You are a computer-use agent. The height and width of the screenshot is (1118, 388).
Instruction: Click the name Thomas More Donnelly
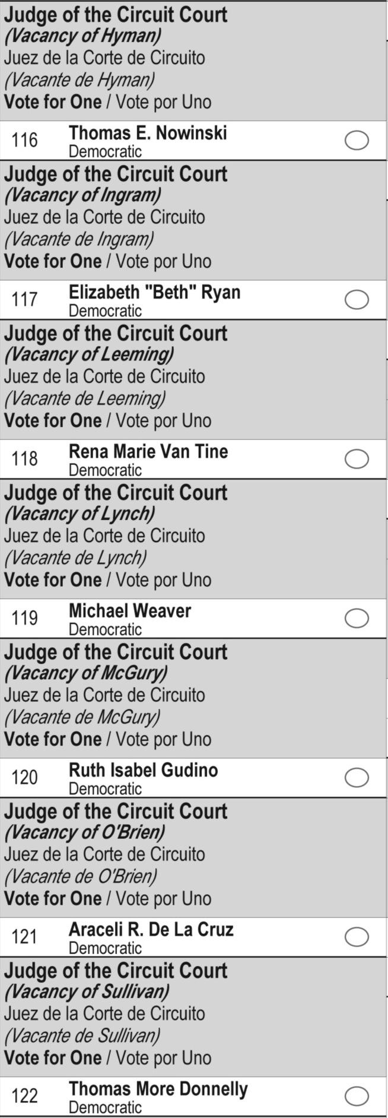tap(158, 1089)
